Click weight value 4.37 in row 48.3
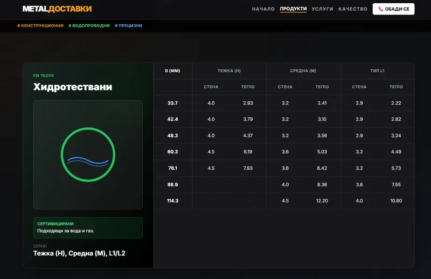This screenshot has height=279, width=431. 248,136
